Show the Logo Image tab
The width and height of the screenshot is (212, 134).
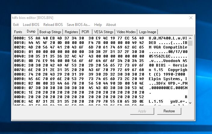pos(148,32)
